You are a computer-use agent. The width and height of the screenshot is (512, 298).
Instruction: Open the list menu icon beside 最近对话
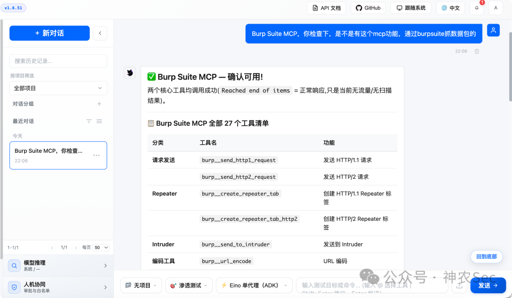click(99, 121)
